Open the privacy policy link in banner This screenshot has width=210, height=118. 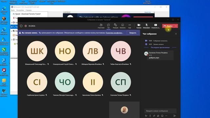pos(114,33)
